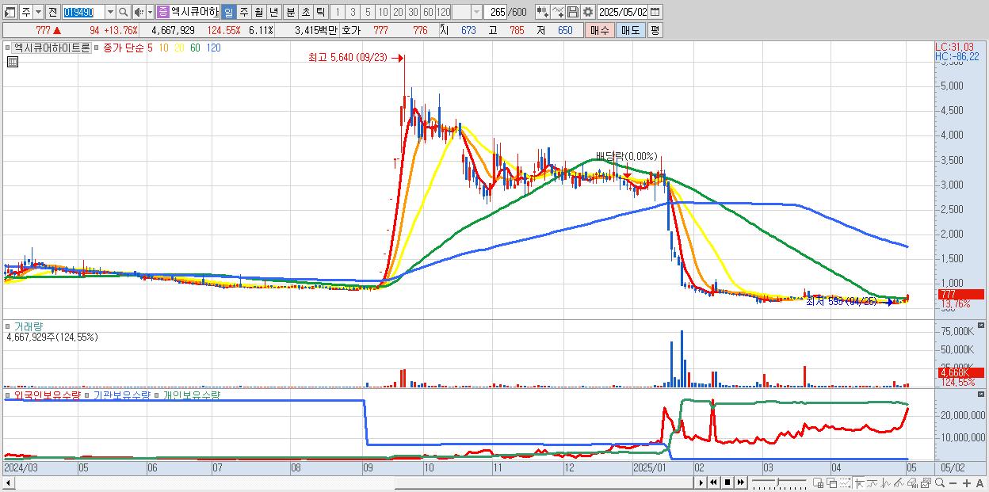Click the stop button in replay controls
The image size is (989, 492).
tap(727, 482)
